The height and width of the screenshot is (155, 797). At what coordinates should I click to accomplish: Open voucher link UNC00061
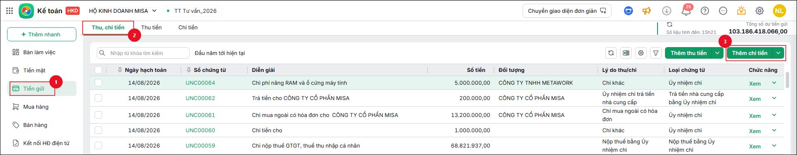[x=200, y=115]
